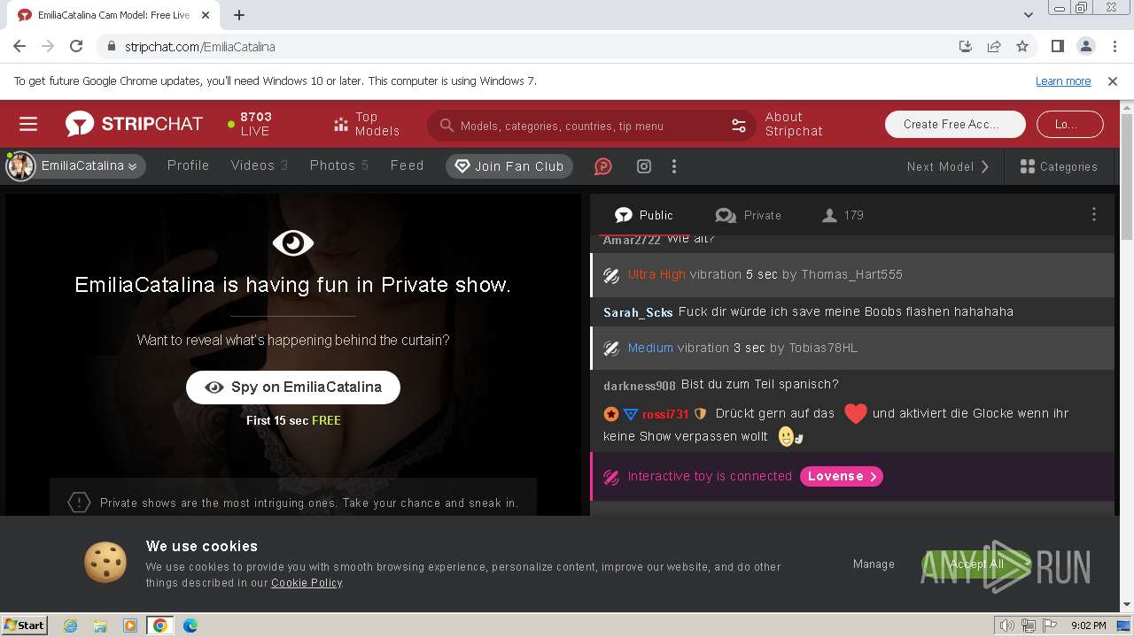Image resolution: width=1134 pixels, height=637 pixels.
Task: Open Edge browser from taskbar
Action: click(x=190, y=625)
